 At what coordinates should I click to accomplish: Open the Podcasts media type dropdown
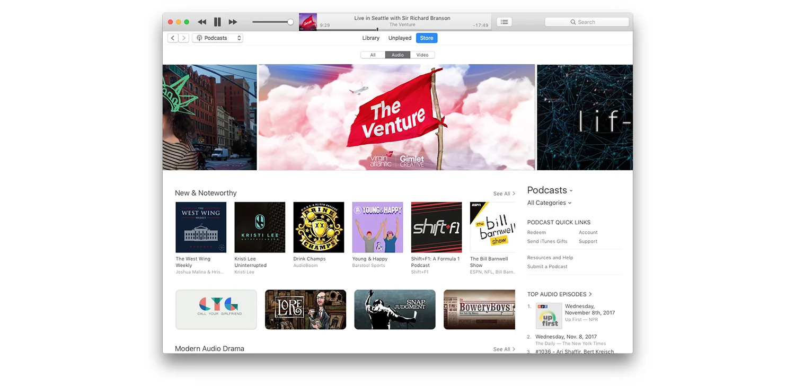[217, 38]
